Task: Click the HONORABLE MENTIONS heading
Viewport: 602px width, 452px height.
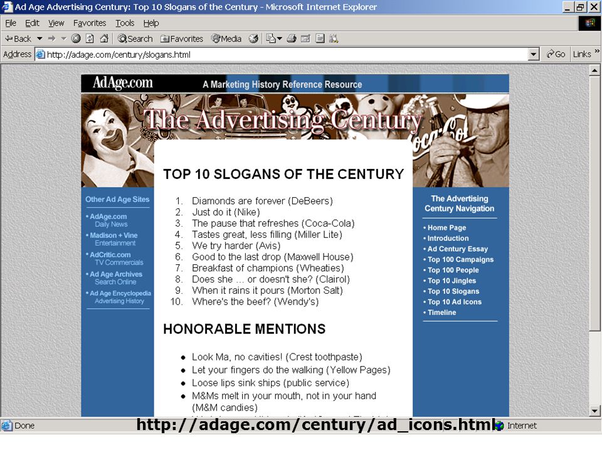Action: [x=244, y=329]
